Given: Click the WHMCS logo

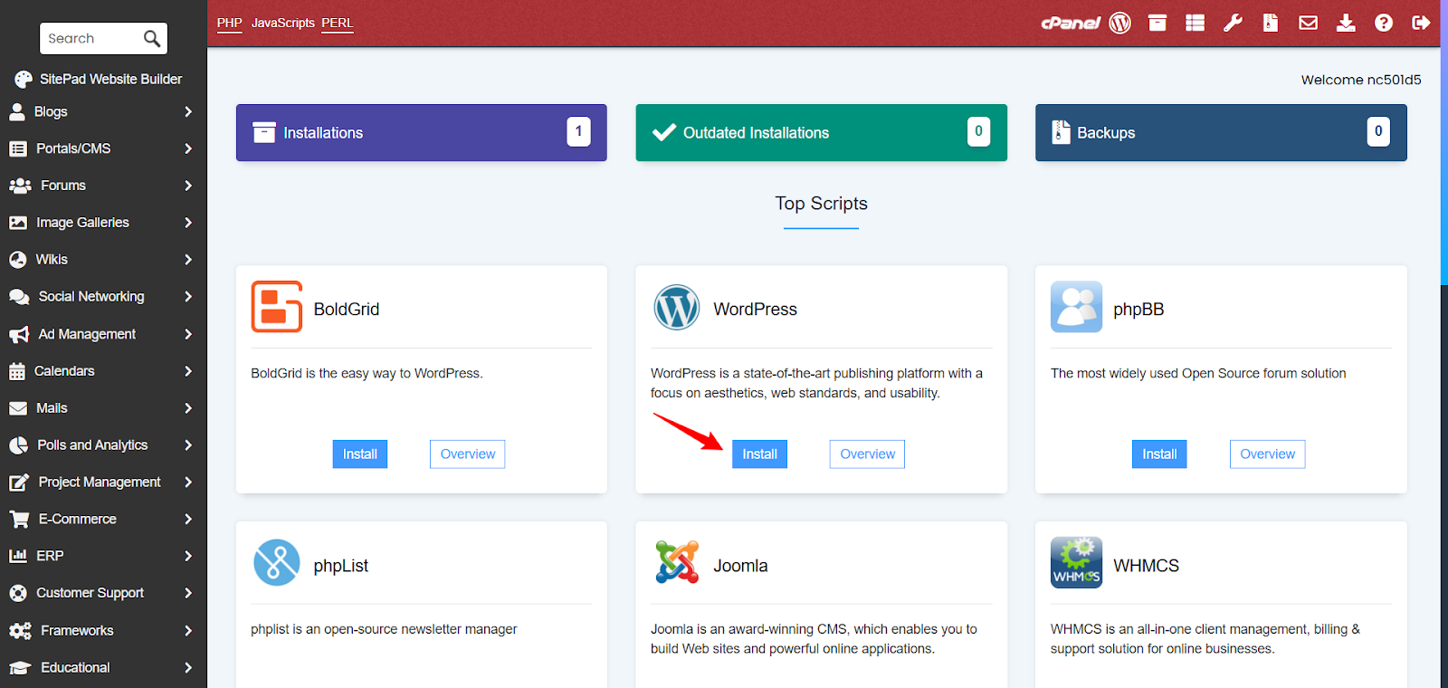Looking at the screenshot, I should 1076,562.
